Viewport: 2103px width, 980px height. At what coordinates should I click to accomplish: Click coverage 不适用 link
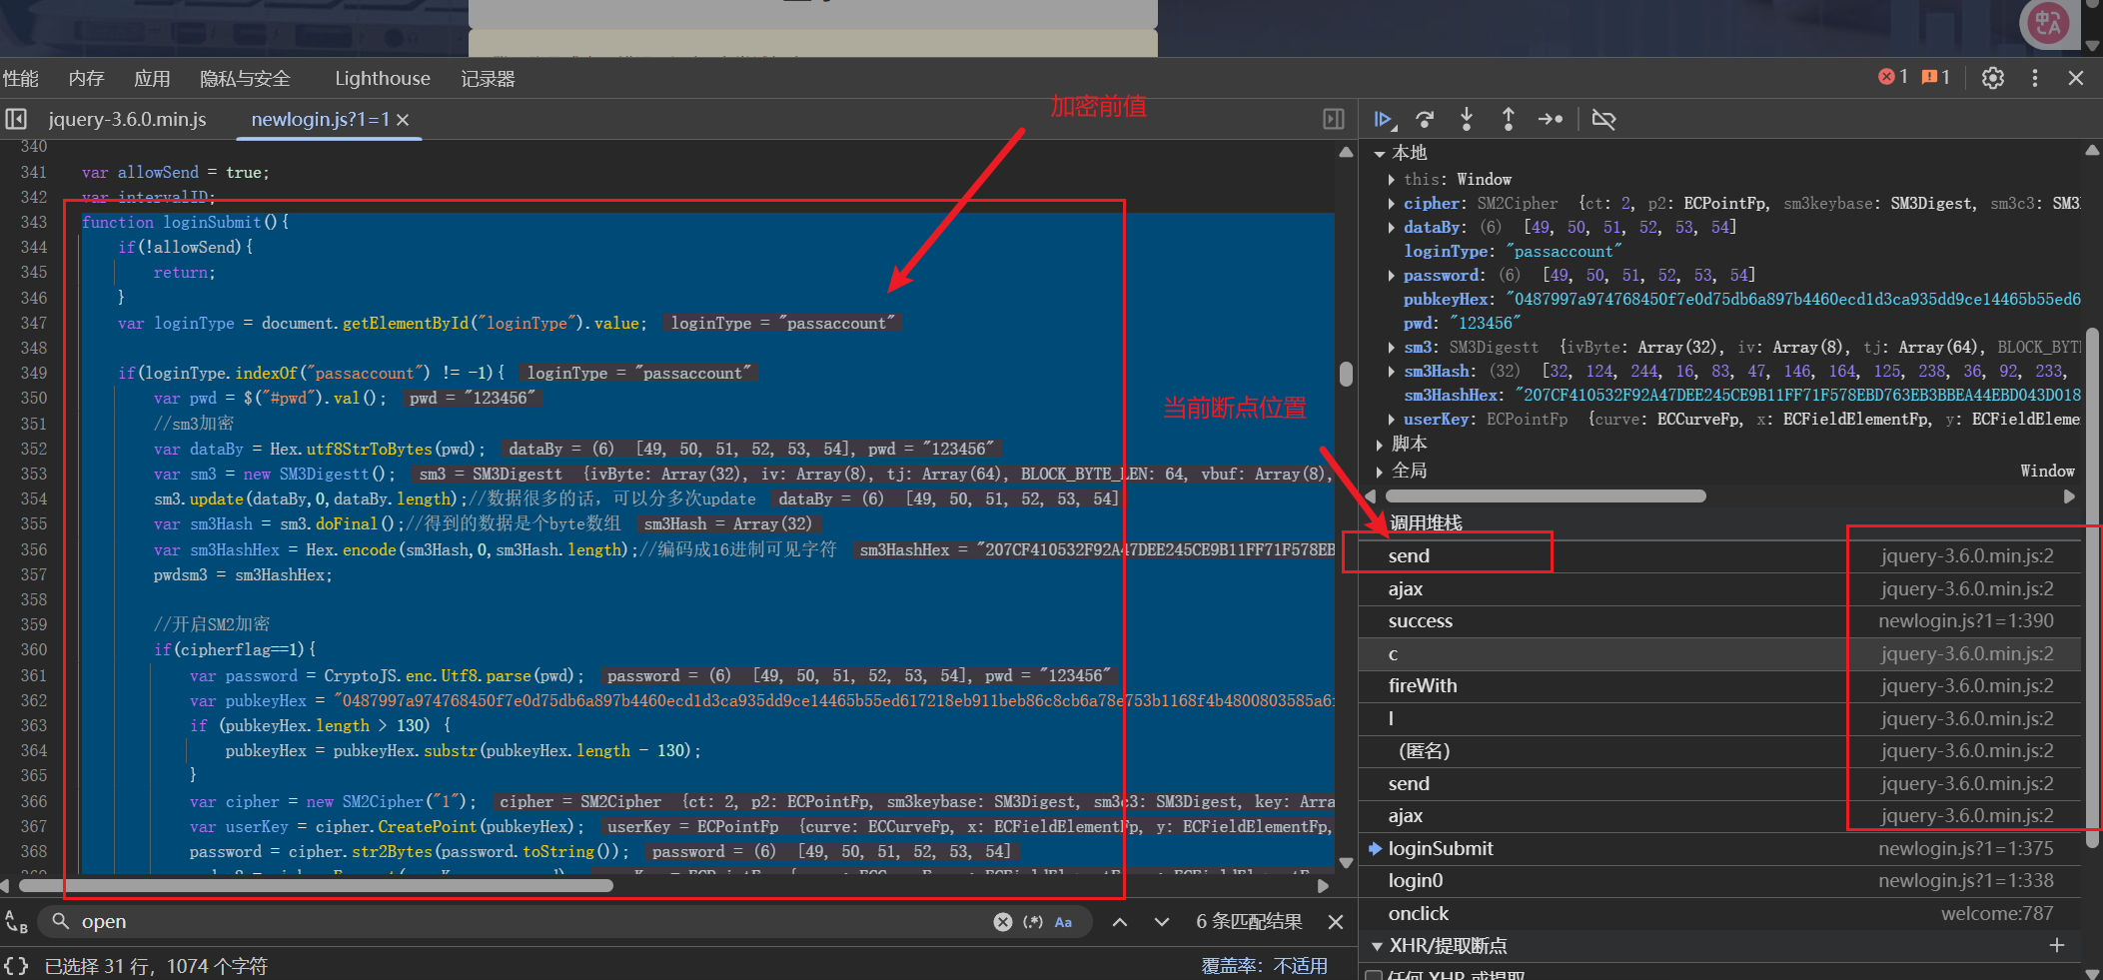coord(1300,966)
